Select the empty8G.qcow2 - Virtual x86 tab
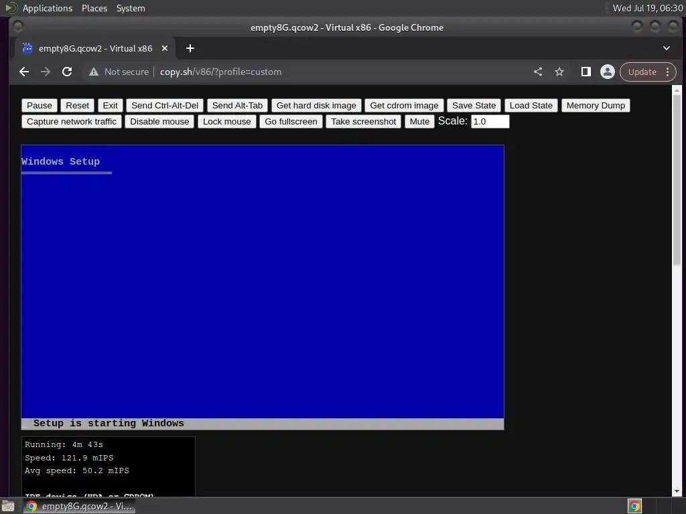 95,48
